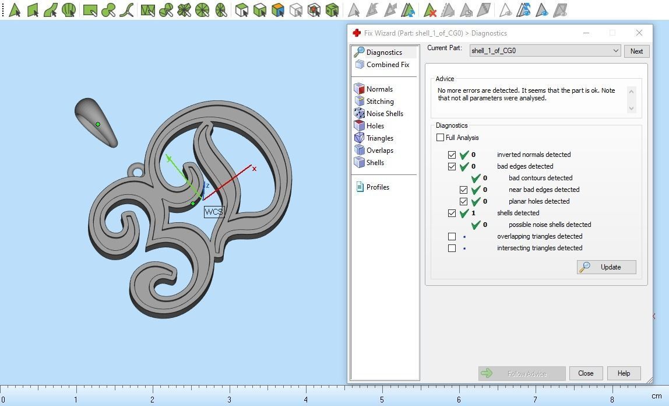The image size is (669, 406).
Task: Click the grey dashed separate triangle icon
Action: [448, 10]
